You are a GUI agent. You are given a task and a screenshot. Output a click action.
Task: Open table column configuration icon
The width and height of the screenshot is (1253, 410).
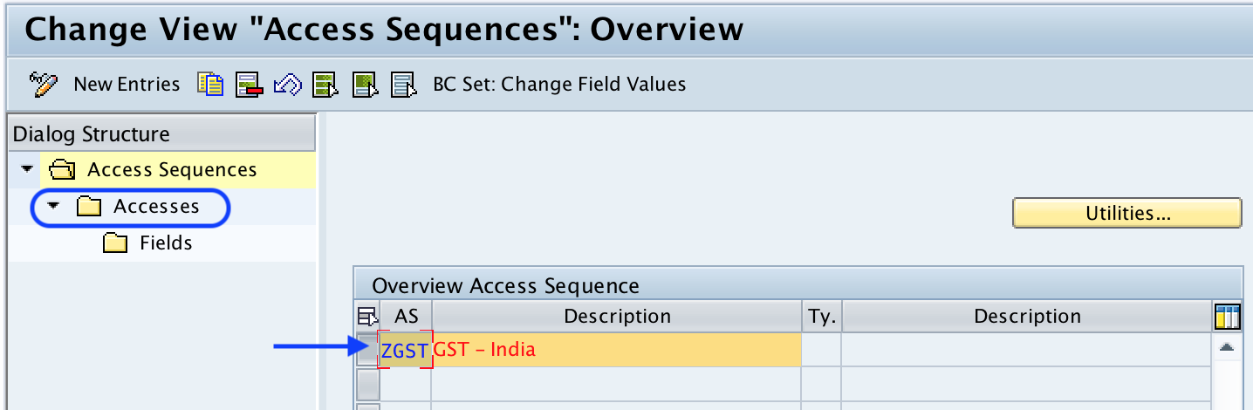click(1227, 317)
